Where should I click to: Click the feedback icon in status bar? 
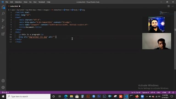coord(169,92)
